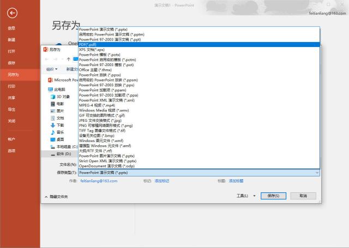Screen dimensions: 349x248
Task: Select 此电脑 in folder tree
Action: pyautogui.click(x=57, y=90)
